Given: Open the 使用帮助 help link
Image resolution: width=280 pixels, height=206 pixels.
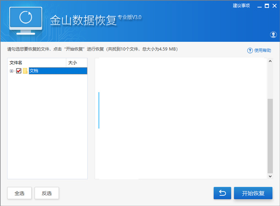Looking at the screenshot, I should [262, 50].
